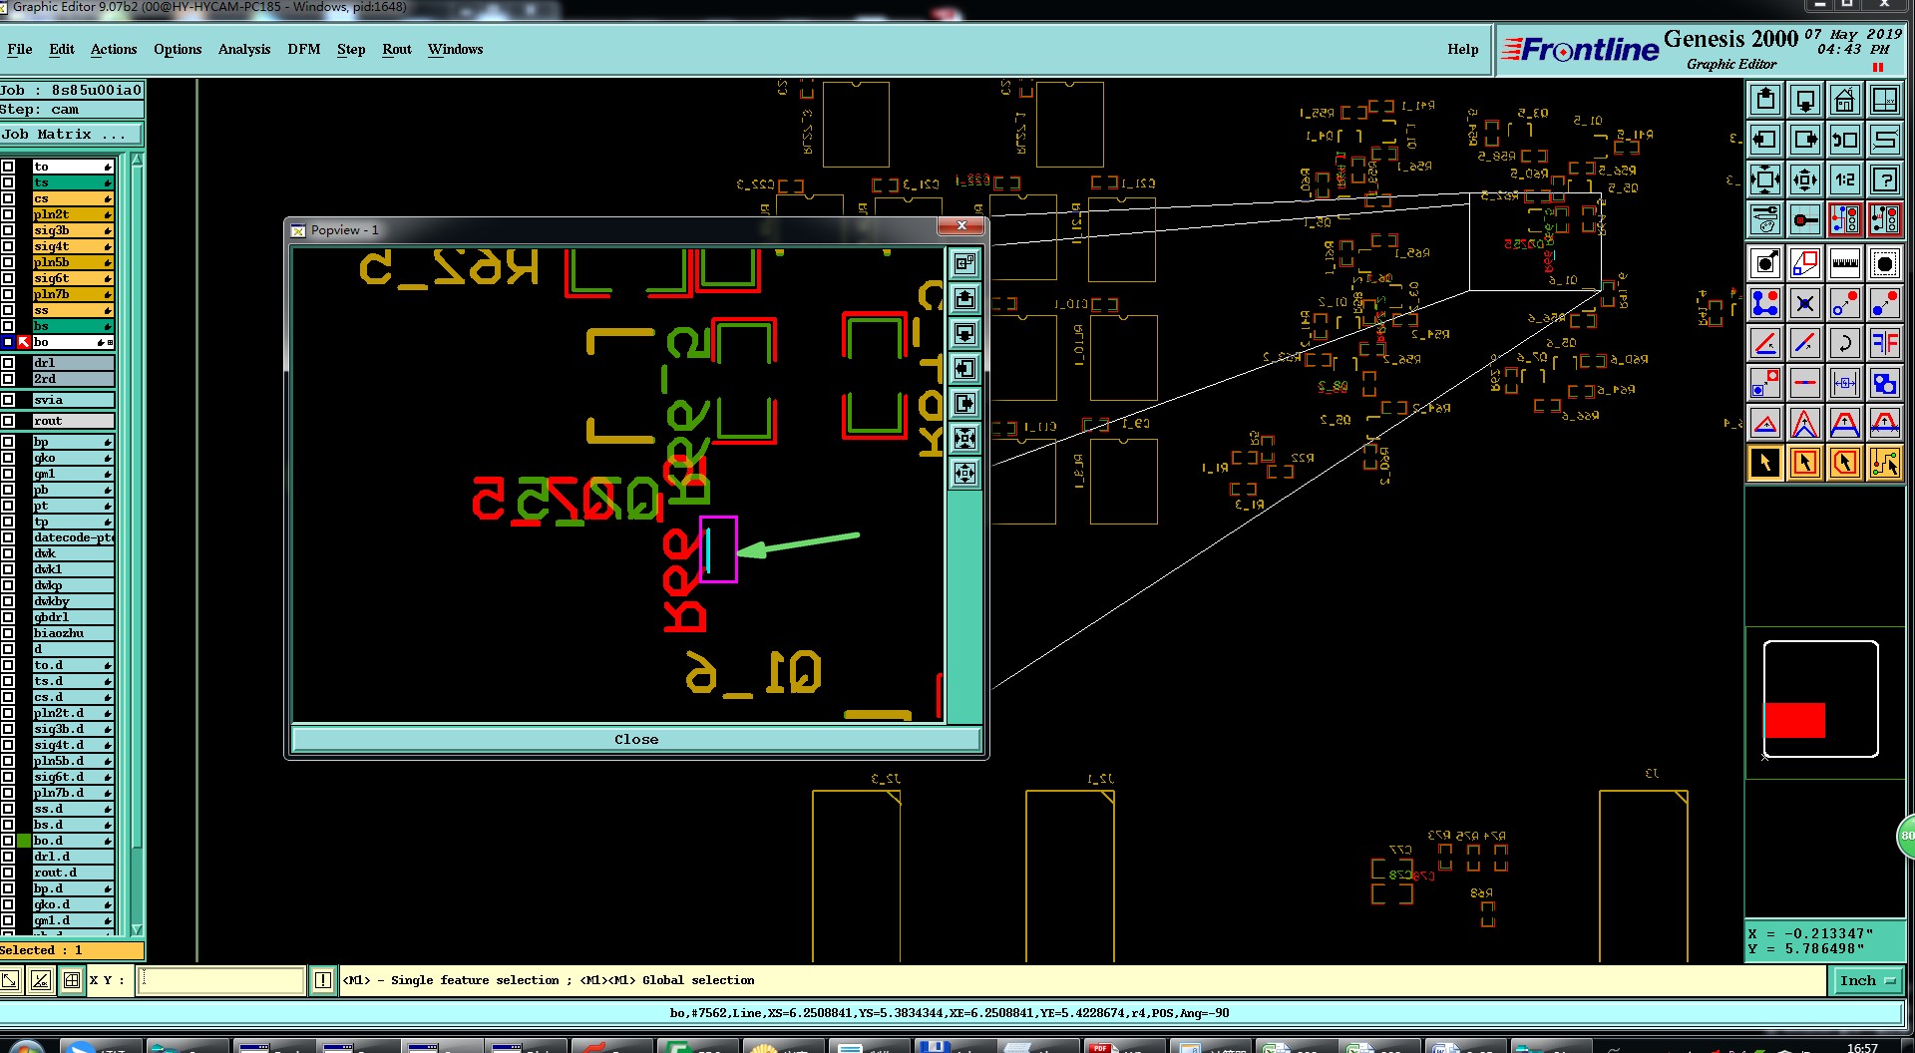Toggle visibility checkbox for layer to

pyautogui.click(x=8, y=167)
